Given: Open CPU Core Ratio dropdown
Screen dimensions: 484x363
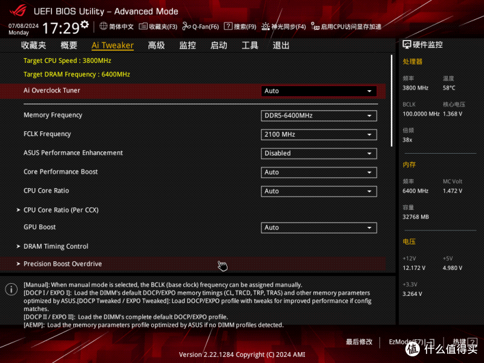Looking at the screenshot, I should click(x=319, y=191).
